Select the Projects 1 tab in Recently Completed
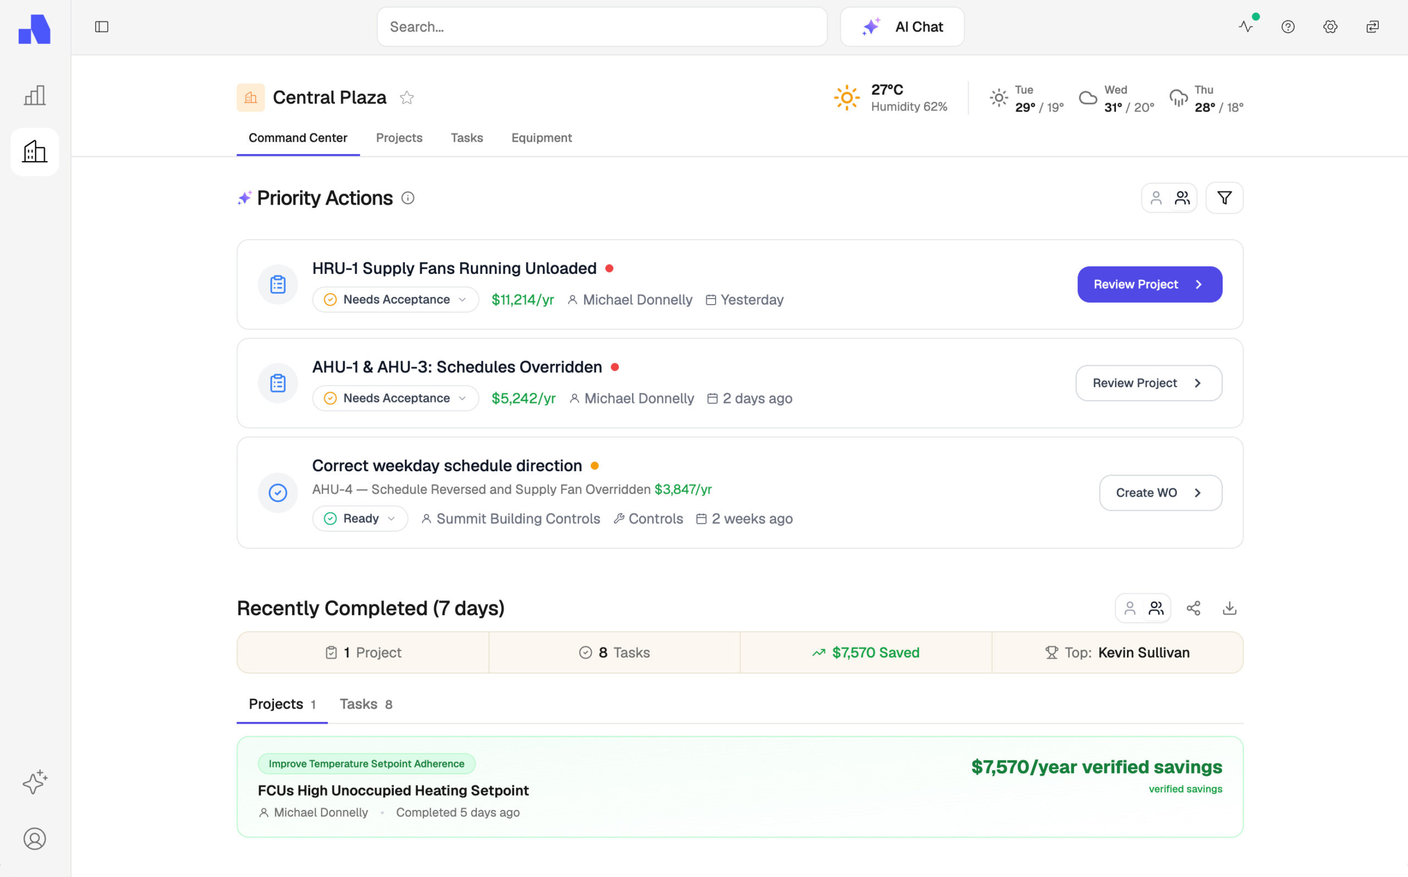This screenshot has height=877, width=1408. pyautogui.click(x=282, y=704)
